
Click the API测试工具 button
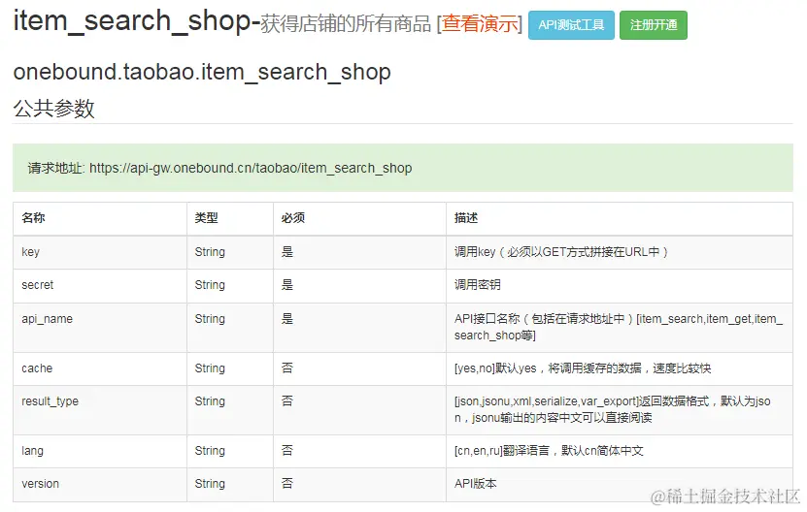(571, 25)
